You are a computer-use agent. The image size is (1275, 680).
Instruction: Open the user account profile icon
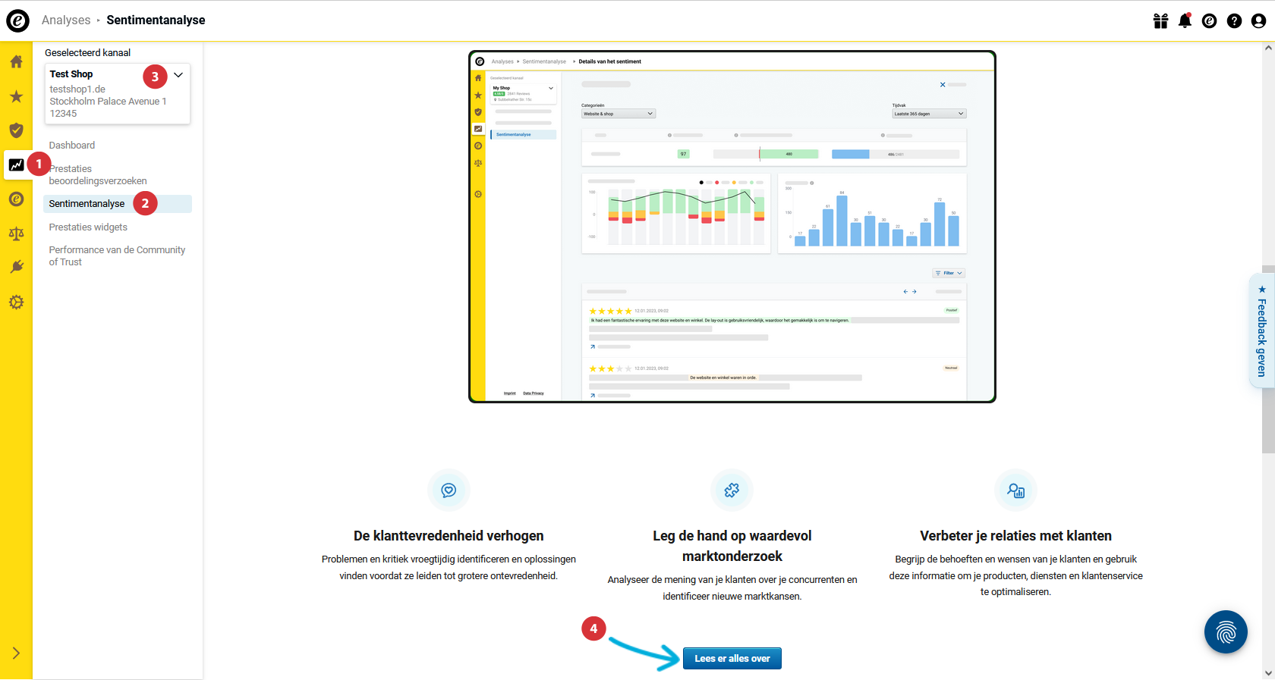[x=1258, y=20]
